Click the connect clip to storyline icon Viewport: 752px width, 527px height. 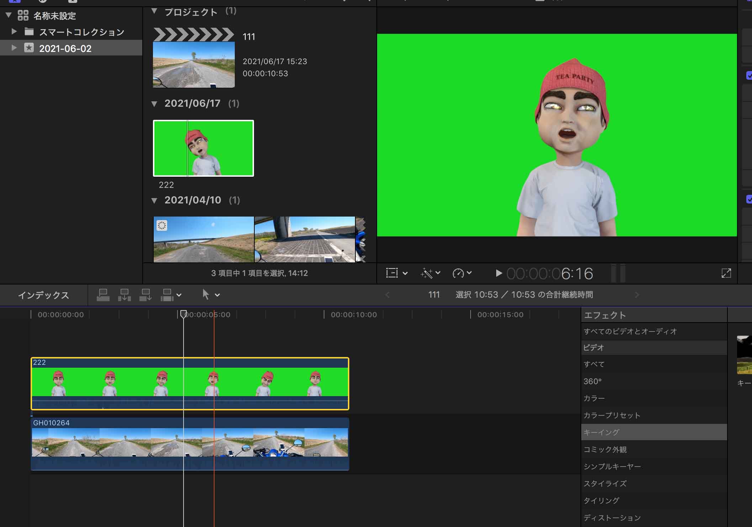click(103, 295)
